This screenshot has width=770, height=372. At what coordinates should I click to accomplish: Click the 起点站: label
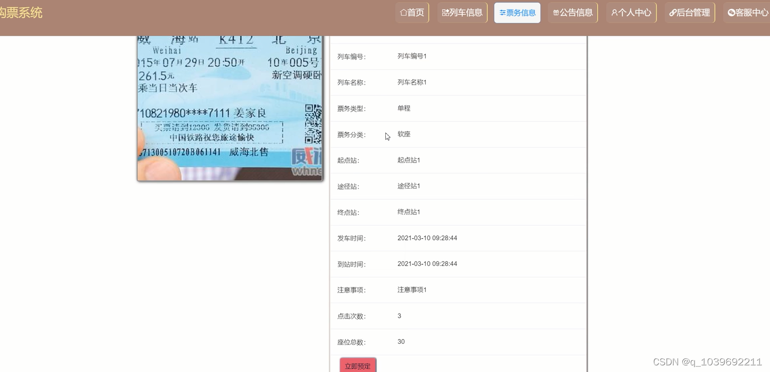coord(348,160)
